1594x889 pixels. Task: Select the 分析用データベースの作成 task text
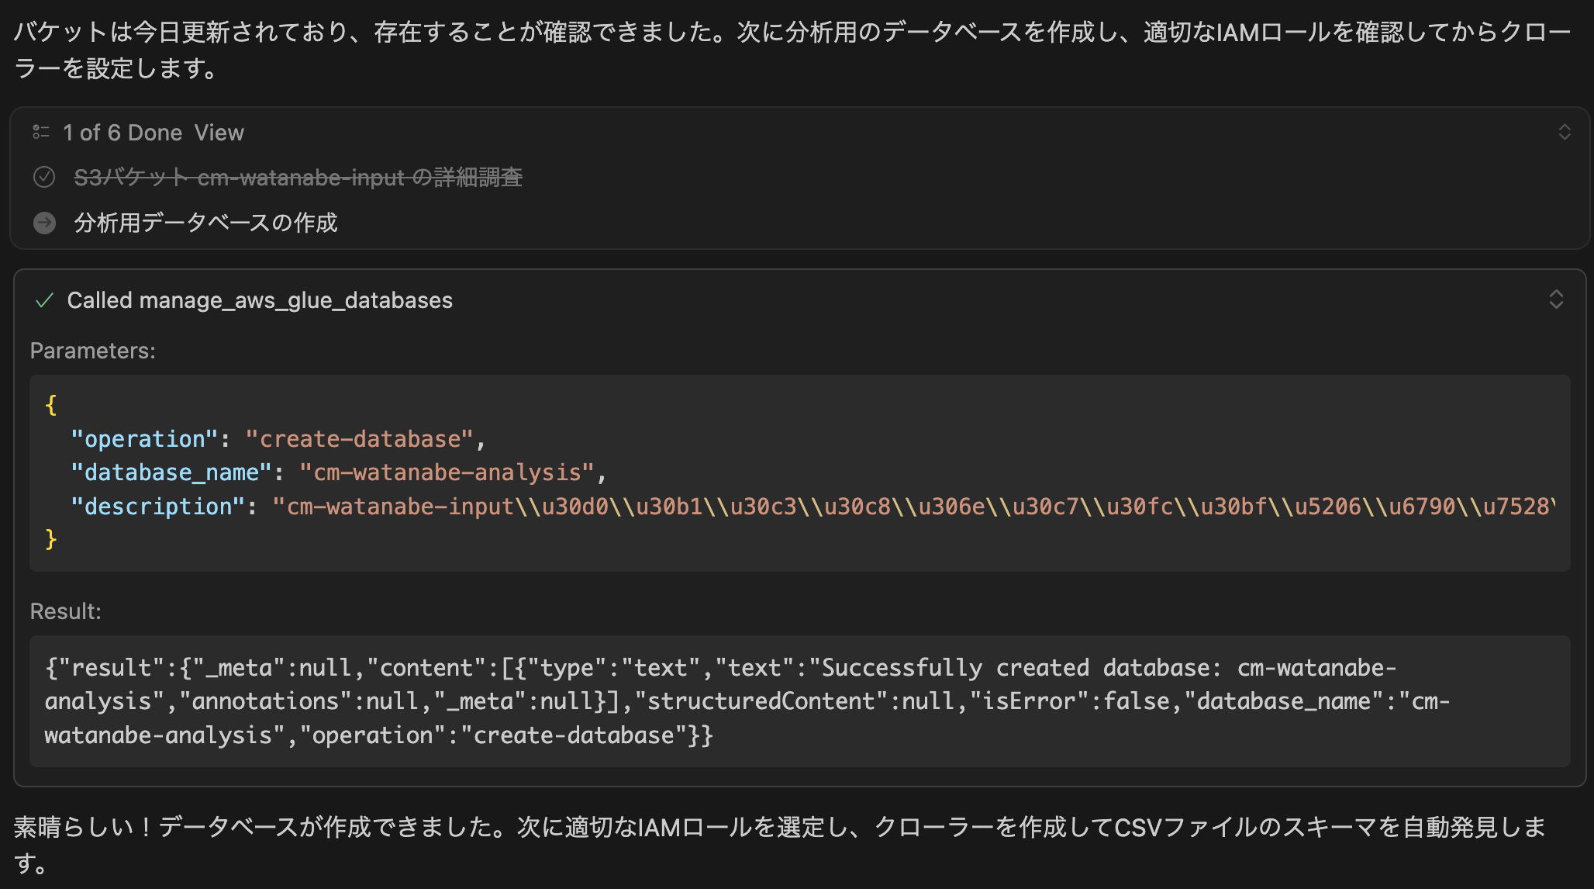(x=206, y=223)
